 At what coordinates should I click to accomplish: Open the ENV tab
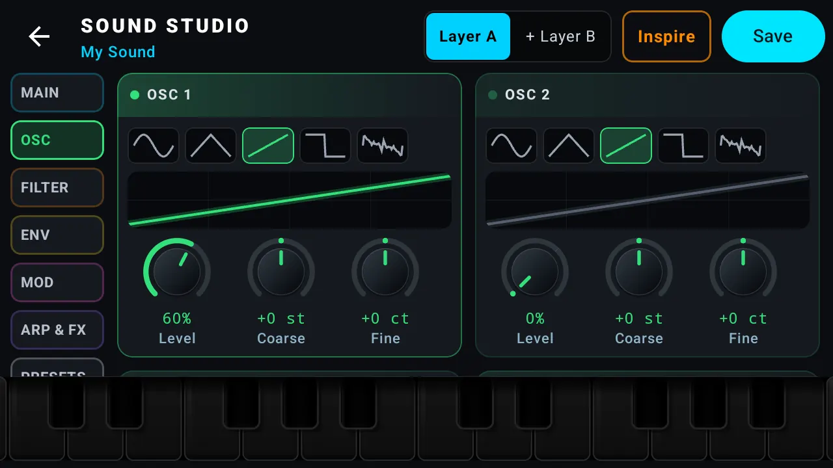pyautogui.click(x=57, y=235)
